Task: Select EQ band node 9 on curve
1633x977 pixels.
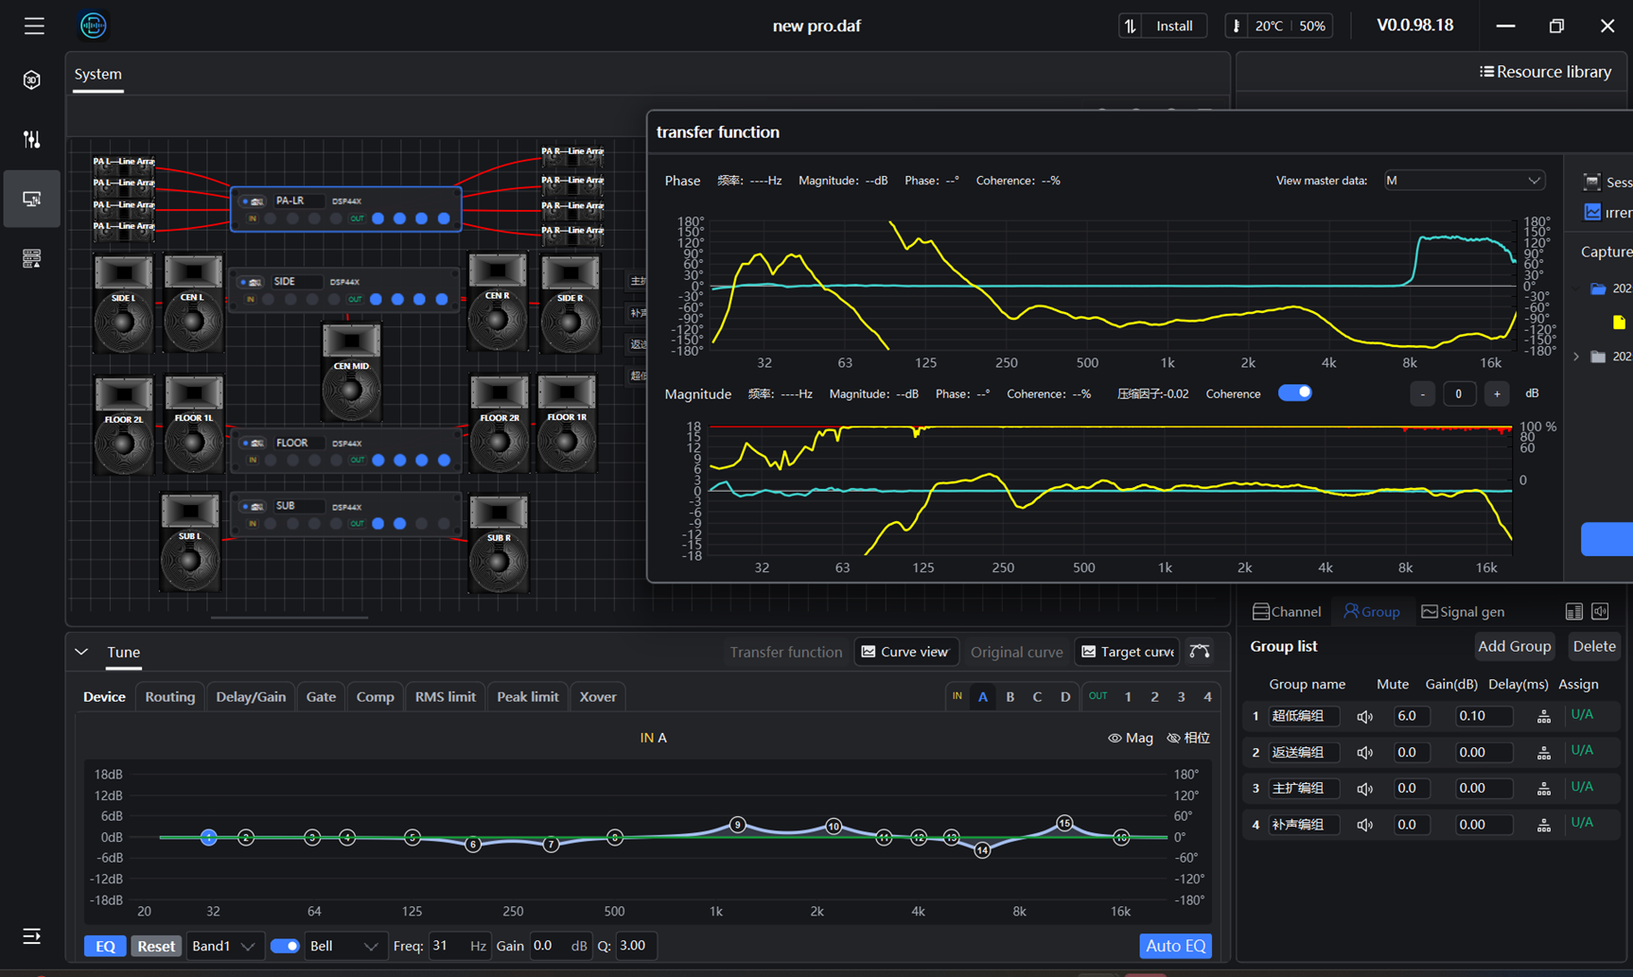Action: (737, 825)
